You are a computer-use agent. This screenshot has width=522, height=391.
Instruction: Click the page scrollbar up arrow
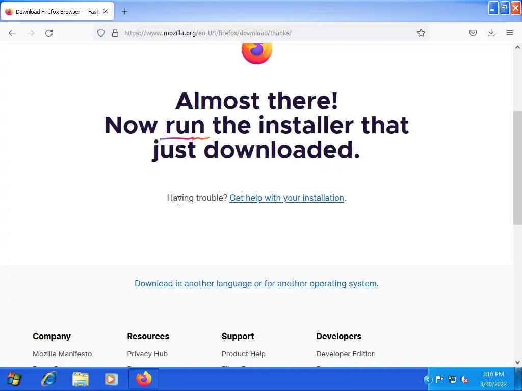517,47
